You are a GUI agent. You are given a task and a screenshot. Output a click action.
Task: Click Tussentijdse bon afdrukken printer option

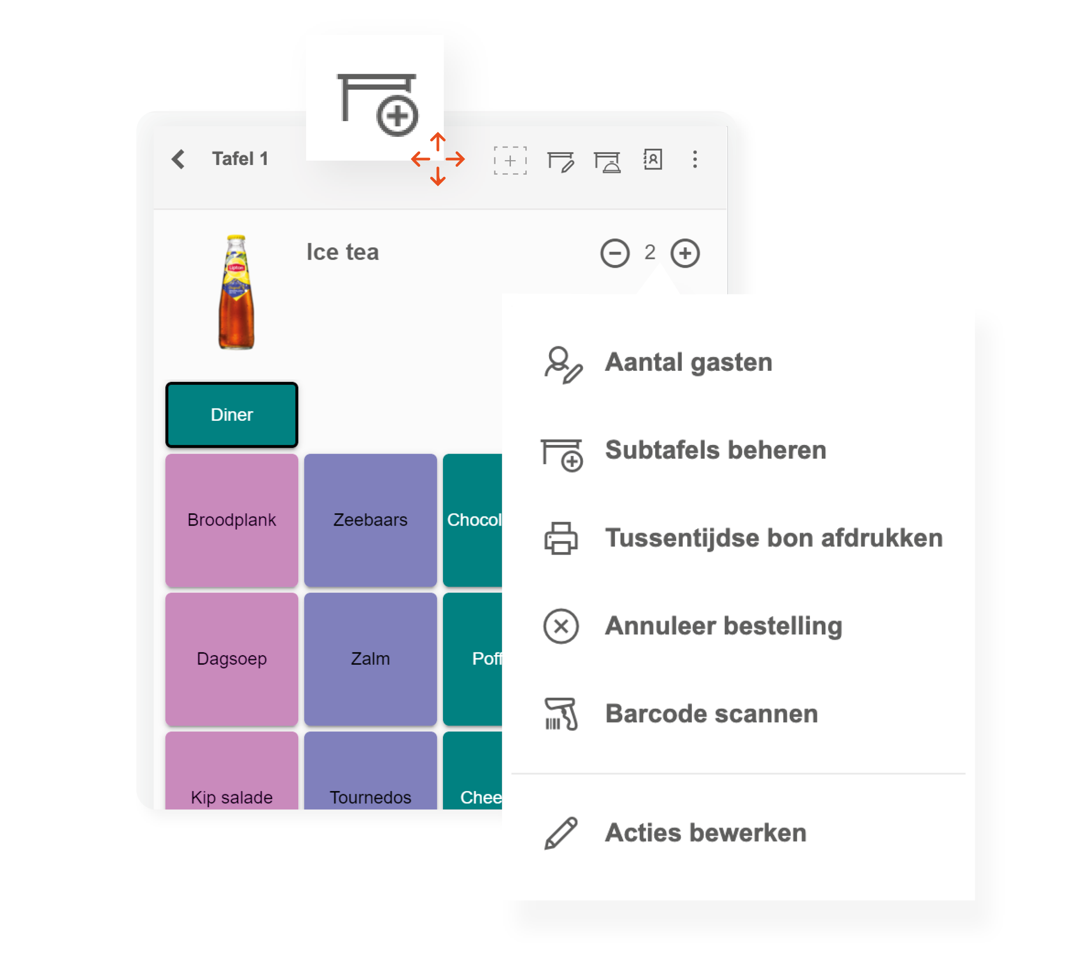click(773, 538)
